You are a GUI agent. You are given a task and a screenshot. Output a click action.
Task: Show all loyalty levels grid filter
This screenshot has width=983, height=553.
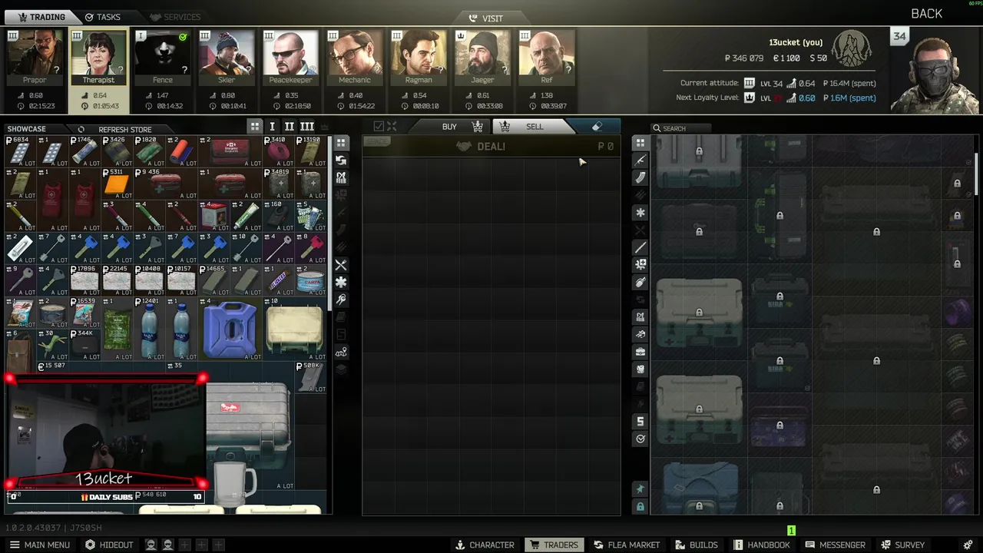tap(254, 127)
